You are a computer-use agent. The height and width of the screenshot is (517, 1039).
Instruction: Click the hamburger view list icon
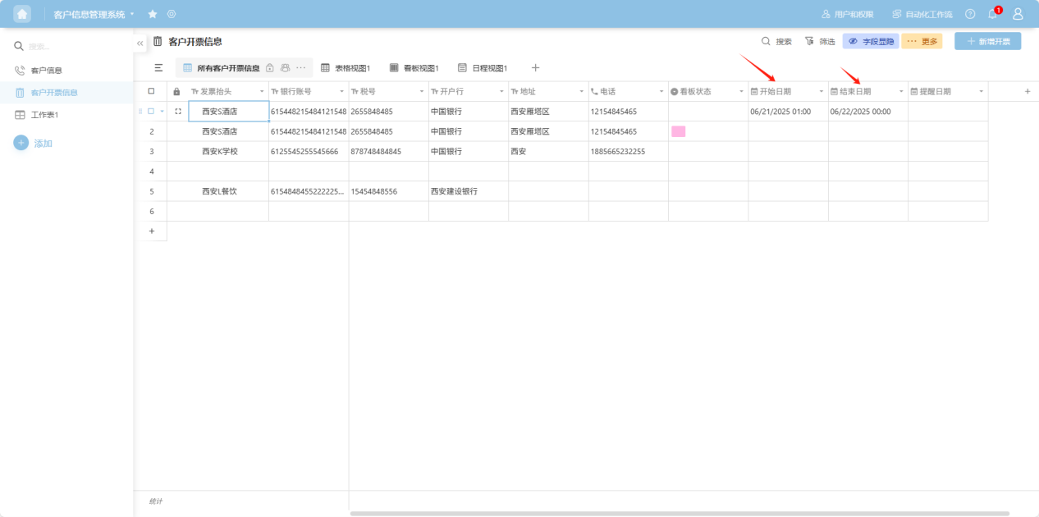point(158,68)
